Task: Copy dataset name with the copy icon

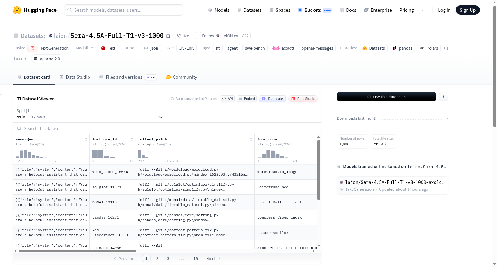Action: (x=168, y=36)
